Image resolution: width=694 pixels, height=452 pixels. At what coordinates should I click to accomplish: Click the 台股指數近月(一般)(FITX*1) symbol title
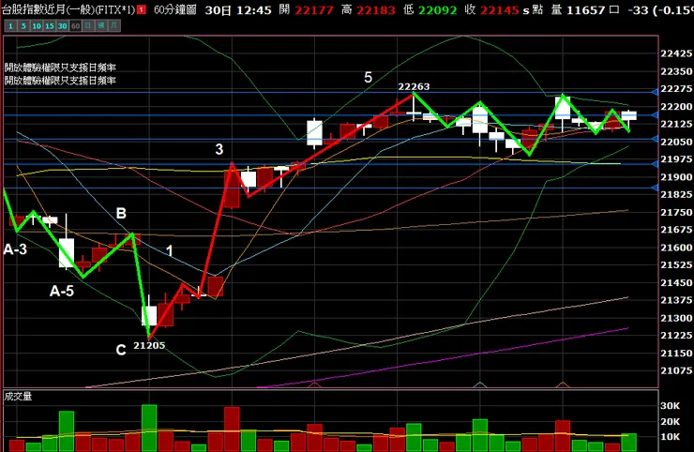[68, 9]
